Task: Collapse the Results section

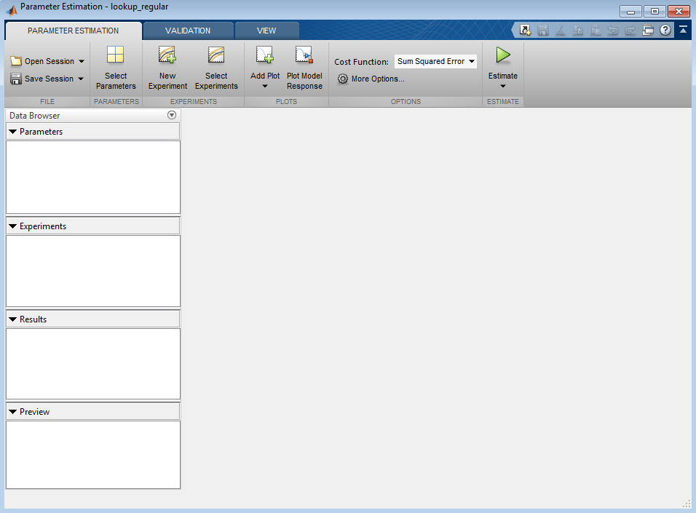Action: point(13,319)
